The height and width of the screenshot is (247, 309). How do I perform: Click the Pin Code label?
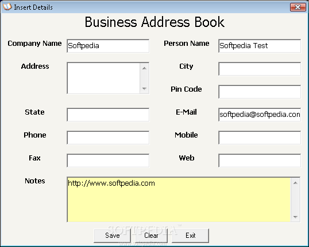(x=186, y=89)
